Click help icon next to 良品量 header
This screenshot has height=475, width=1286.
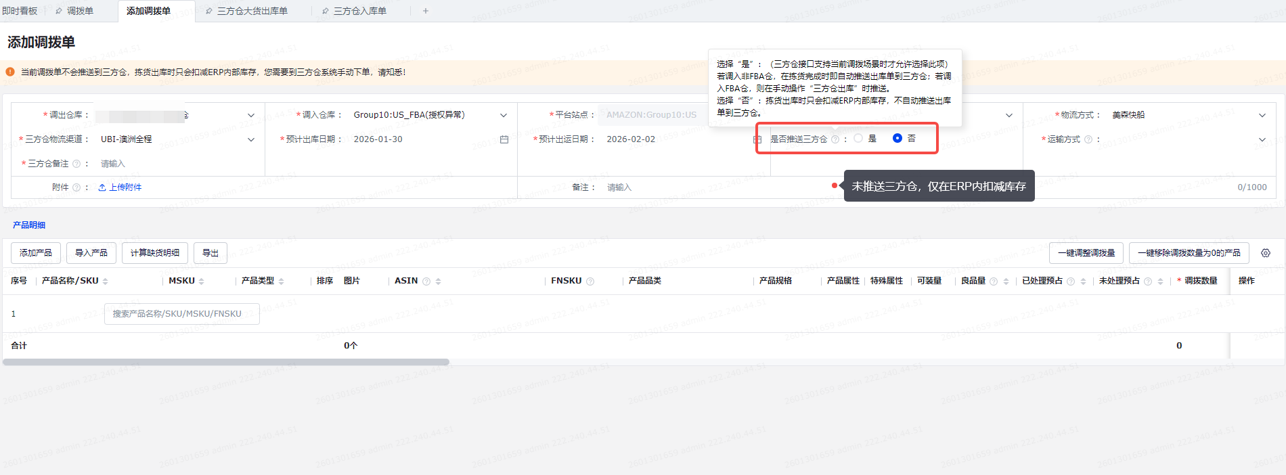click(994, 281)
